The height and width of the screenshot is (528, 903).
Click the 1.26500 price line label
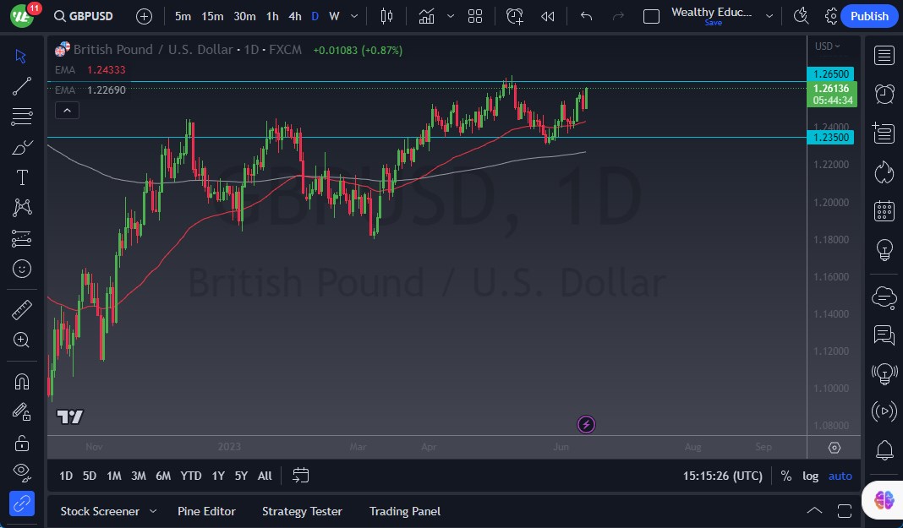[830, 73]
